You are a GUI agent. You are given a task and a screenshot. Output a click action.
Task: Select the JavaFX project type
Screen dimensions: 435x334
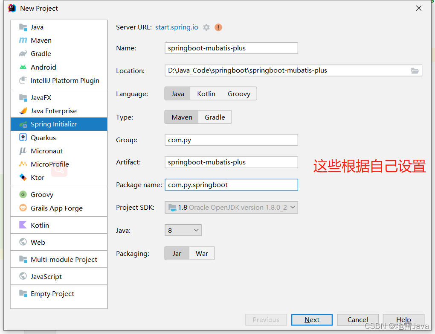click(x=41, y=97)
